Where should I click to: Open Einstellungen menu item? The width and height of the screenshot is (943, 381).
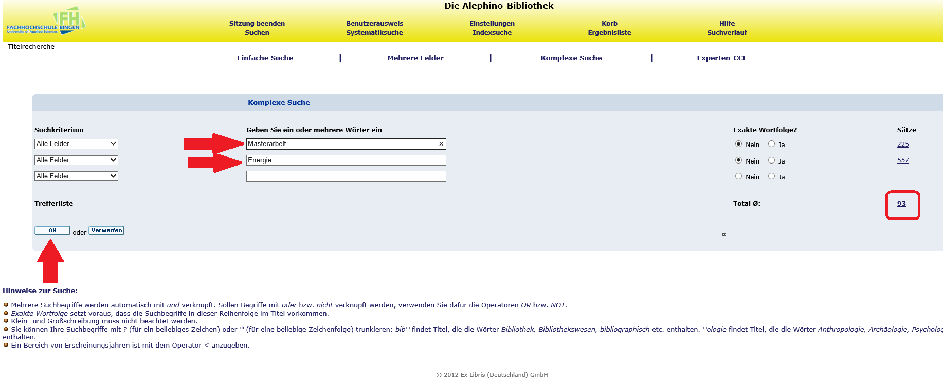(x=492, y=24)
